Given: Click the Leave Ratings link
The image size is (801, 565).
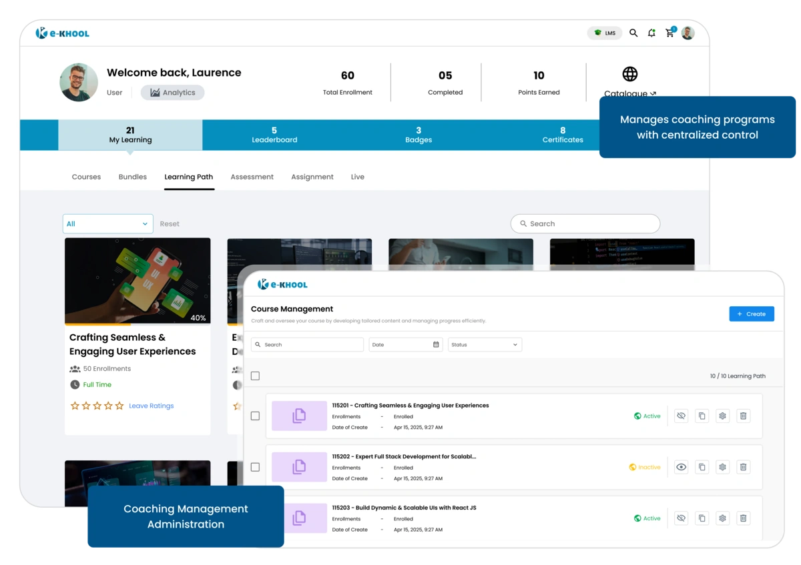Looking at the screenshot, I should click(151, 406).
